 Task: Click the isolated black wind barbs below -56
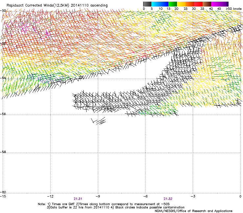pos(99,121)
